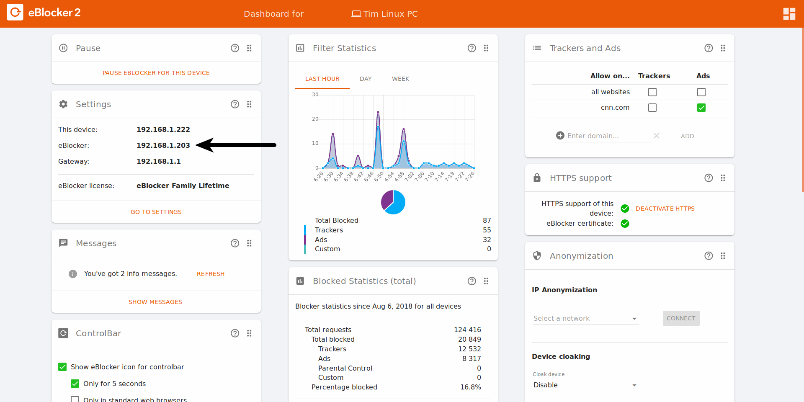
Task: Click Blocked Statistics (total) drag handle
Action: (x=486, y=281)
